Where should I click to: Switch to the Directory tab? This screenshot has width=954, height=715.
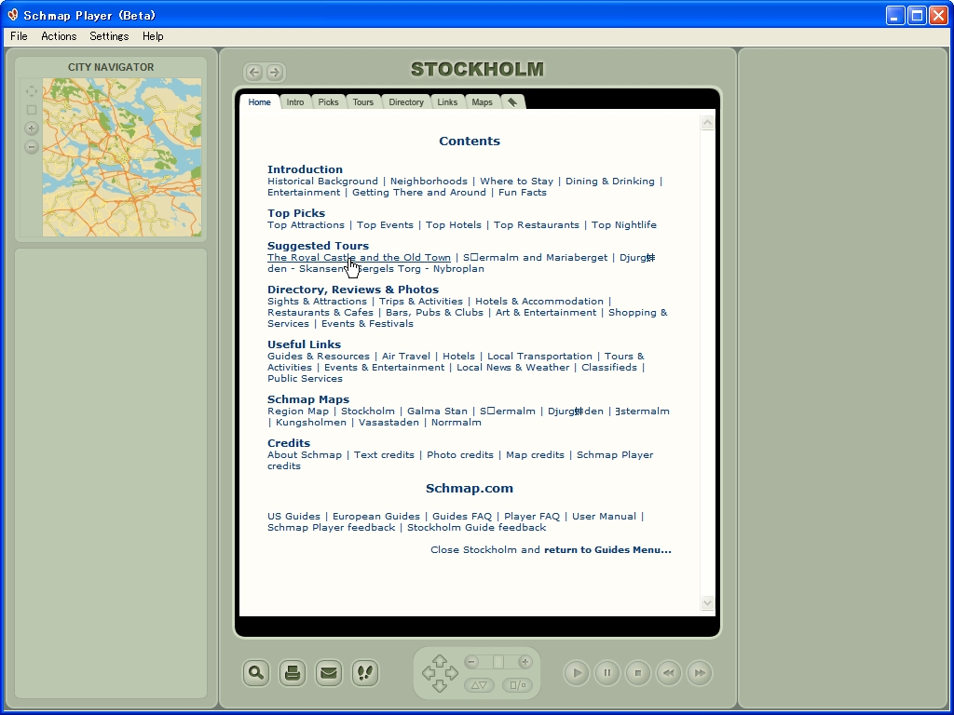pyautogui.click(x=406, y=102)
